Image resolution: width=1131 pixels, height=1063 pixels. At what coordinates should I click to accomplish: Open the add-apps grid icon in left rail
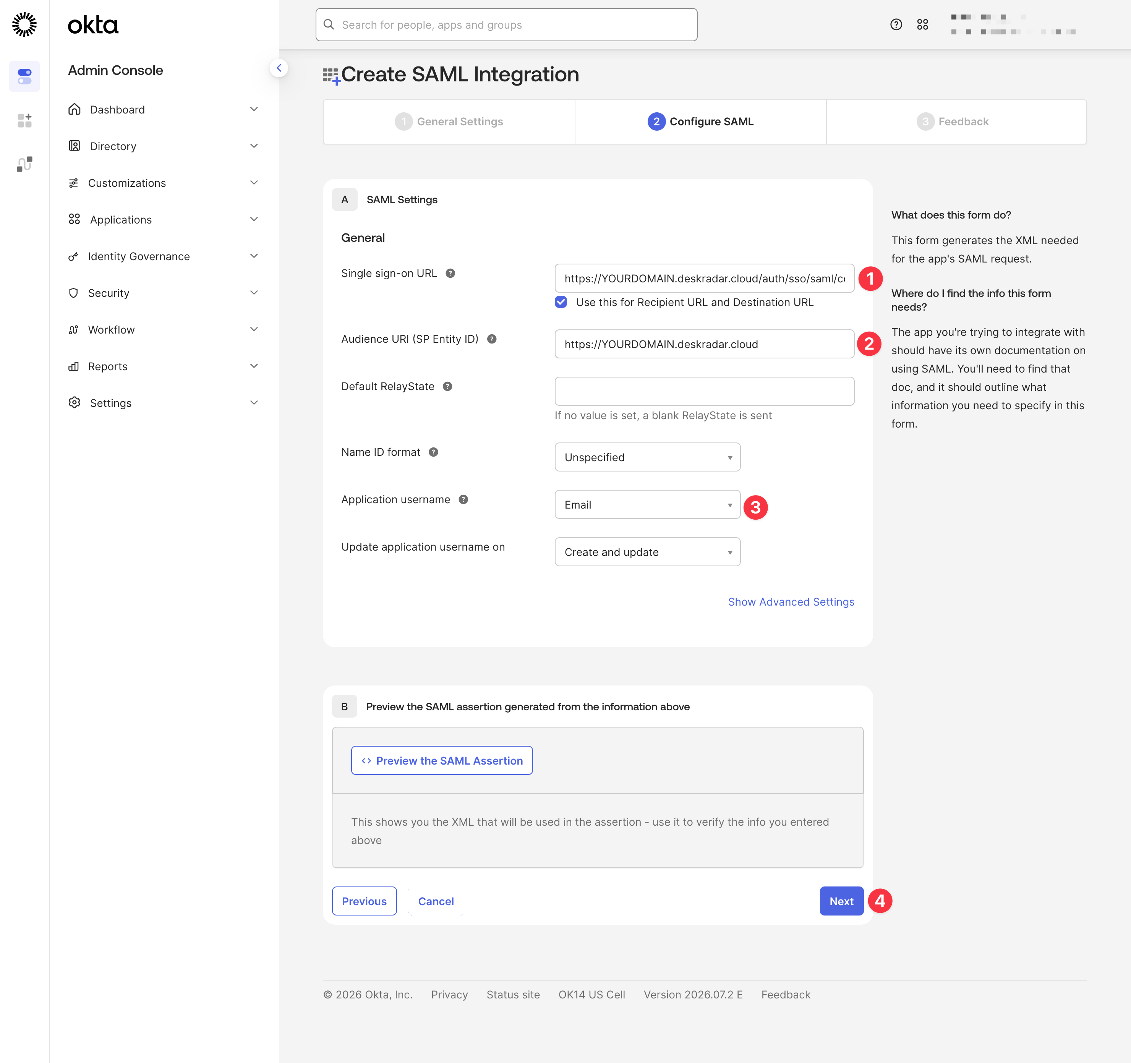point(24,120)
